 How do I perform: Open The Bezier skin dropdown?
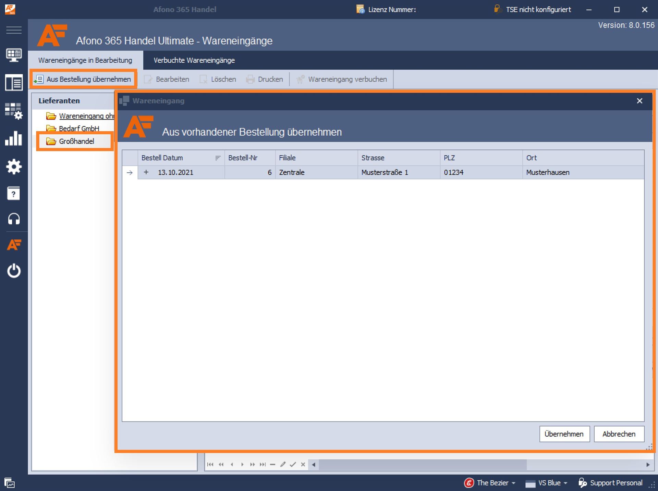[x=490, y=483]
